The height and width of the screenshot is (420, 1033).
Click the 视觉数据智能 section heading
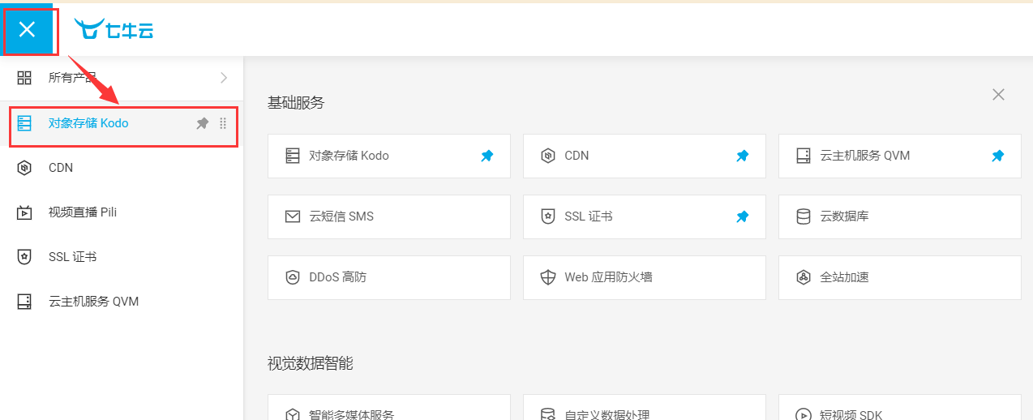tap(311, 363)
